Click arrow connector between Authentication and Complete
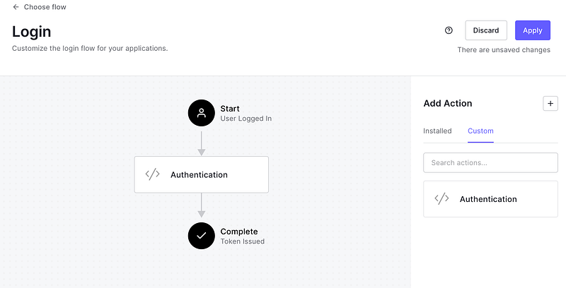This screenshot has width=566, height=288. point(202,205)
